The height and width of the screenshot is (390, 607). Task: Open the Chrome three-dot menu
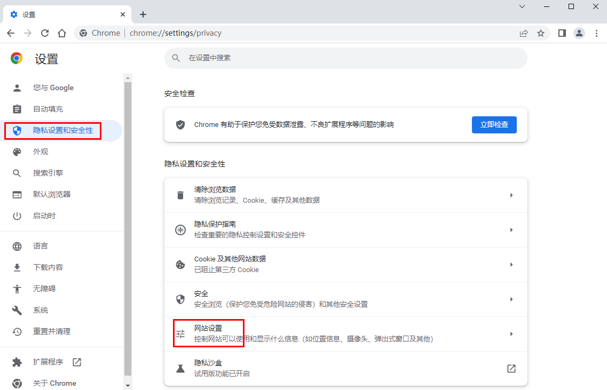point(596,33)
